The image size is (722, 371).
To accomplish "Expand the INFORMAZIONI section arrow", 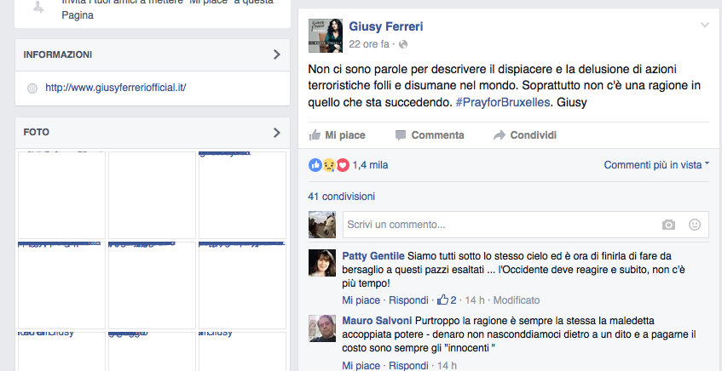I will pyautogui.click(x=277, y=54).
